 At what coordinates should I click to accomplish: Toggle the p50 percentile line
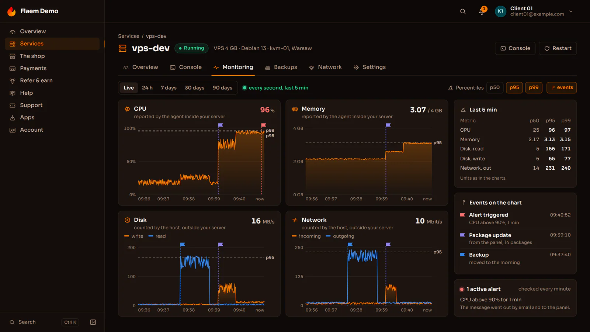tap(494, 88)
